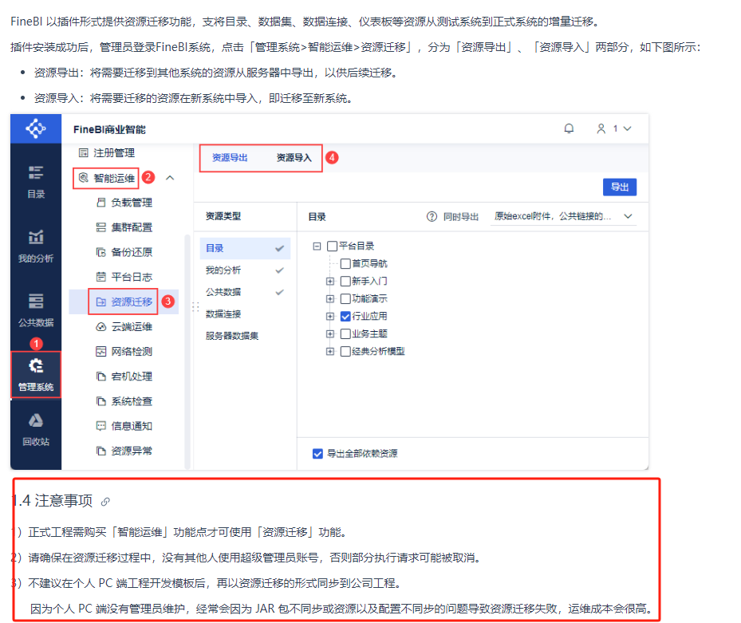This screenshot has width=741, height=623.
Task: Click the 集群配置 icon
Action: tap(101, 227)
